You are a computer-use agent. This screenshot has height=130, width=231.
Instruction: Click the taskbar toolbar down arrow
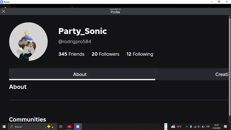[x=166, y=128]
